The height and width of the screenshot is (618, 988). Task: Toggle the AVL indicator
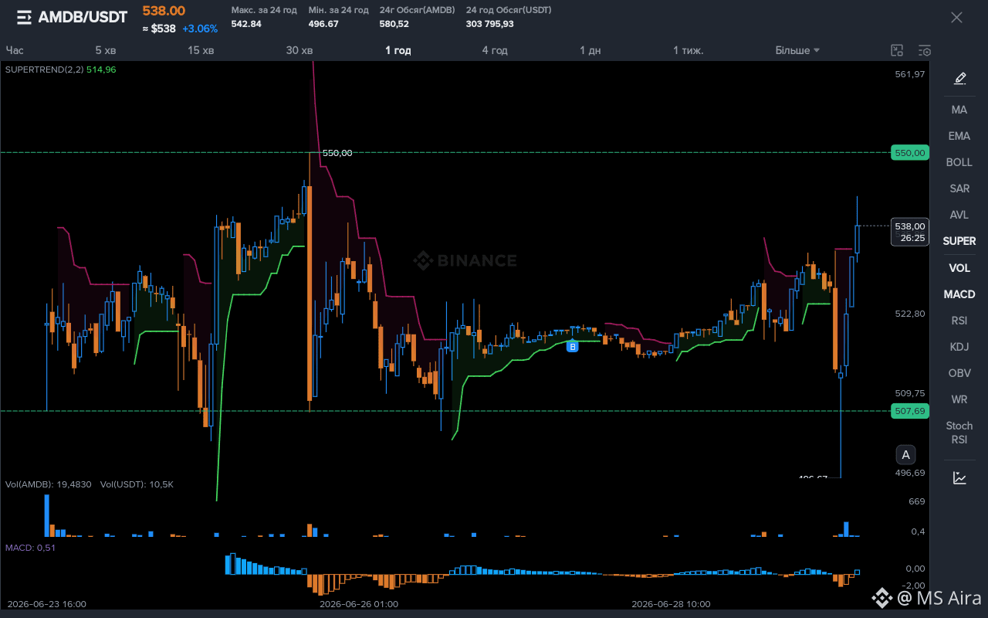[959, 215]
